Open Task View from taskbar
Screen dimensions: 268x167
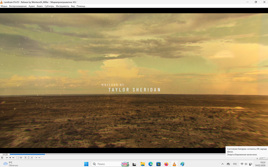point(134,164)
